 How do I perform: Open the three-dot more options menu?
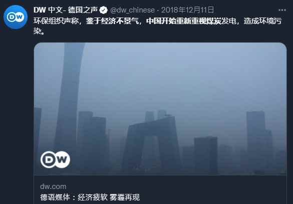(x=282, y=10)
